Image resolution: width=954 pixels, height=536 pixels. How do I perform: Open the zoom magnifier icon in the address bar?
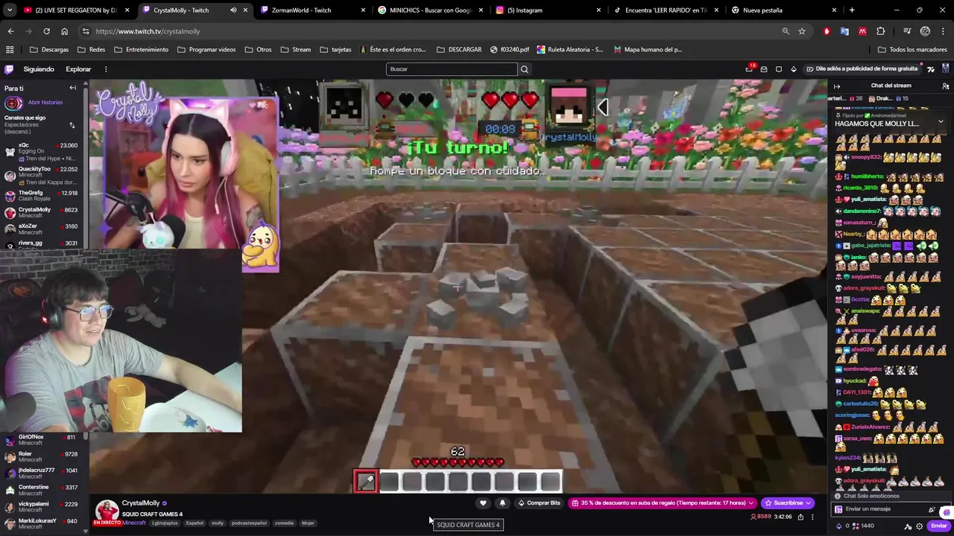tap(786, 31)
